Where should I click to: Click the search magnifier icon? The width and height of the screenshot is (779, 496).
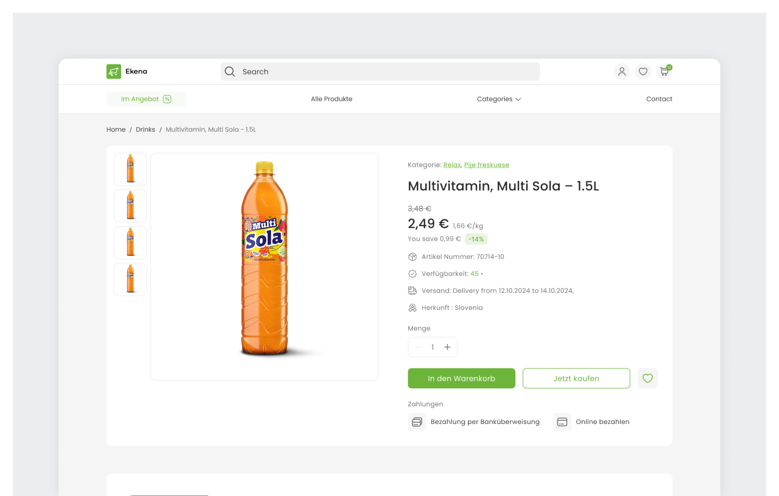[229, 71]
